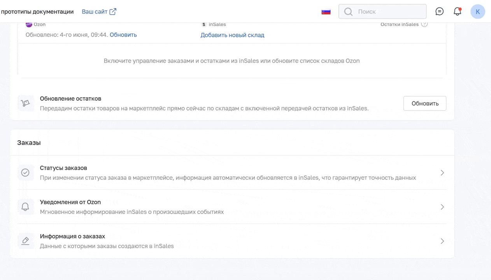Click the help icon next to Остатки inSales
Image resolution: width=491 pixels, height=280 pixels.
[x=424, y=24]
